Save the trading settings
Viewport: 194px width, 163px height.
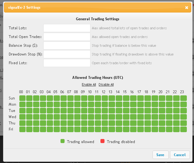click(x=160, y=155)
